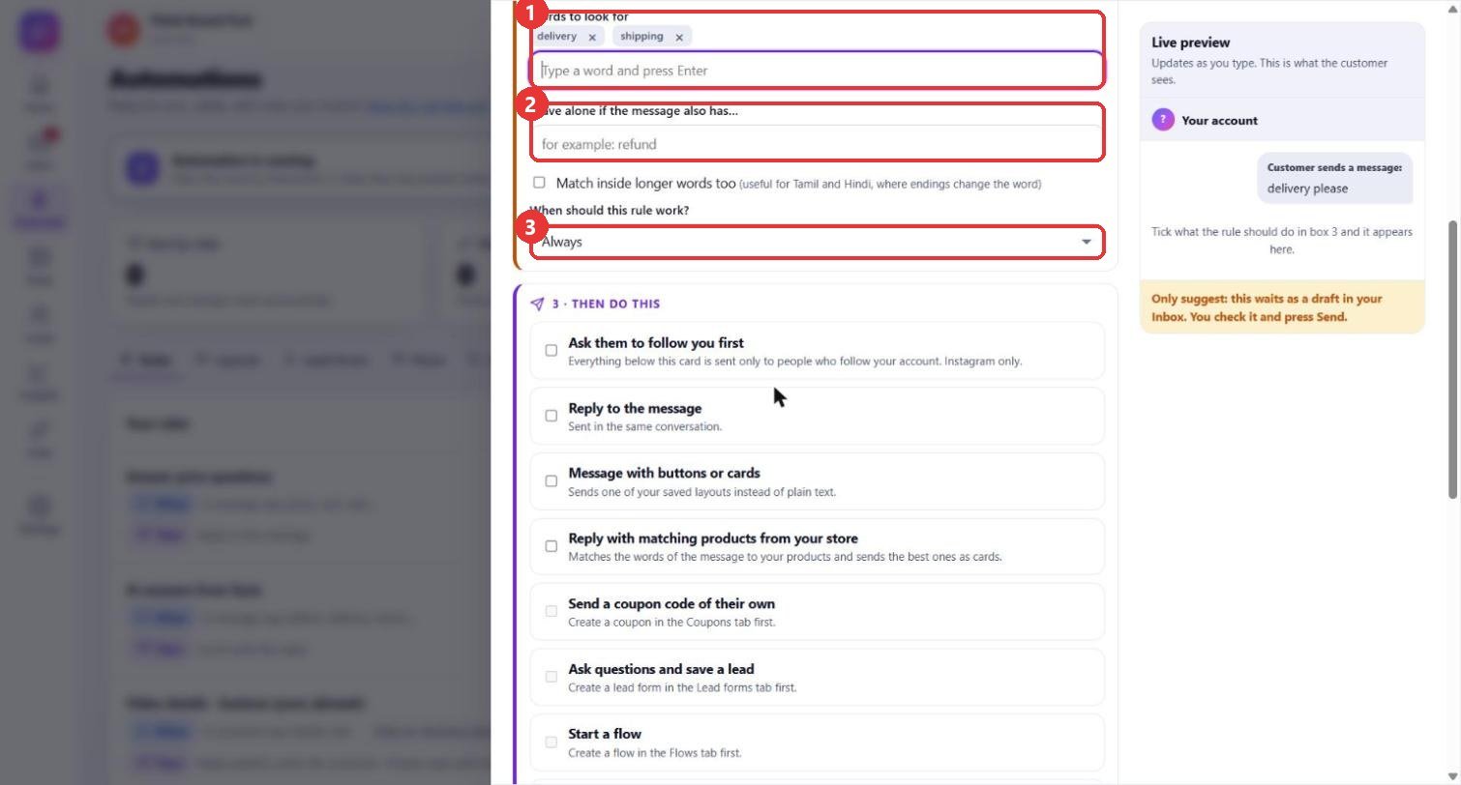Click "Tick what the rule should do" hint
This screenshot has height=785, width=1461.
click(x=1282, y=241)
